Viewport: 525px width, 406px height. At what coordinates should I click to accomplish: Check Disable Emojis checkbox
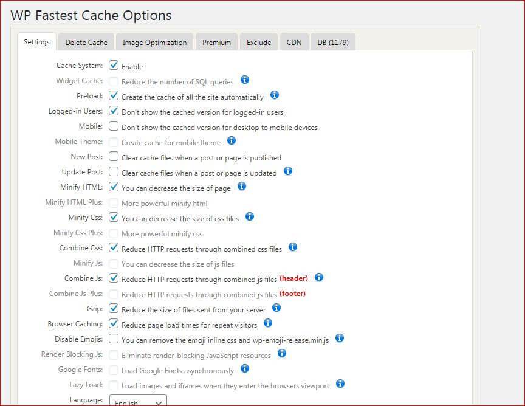(114, 339)
